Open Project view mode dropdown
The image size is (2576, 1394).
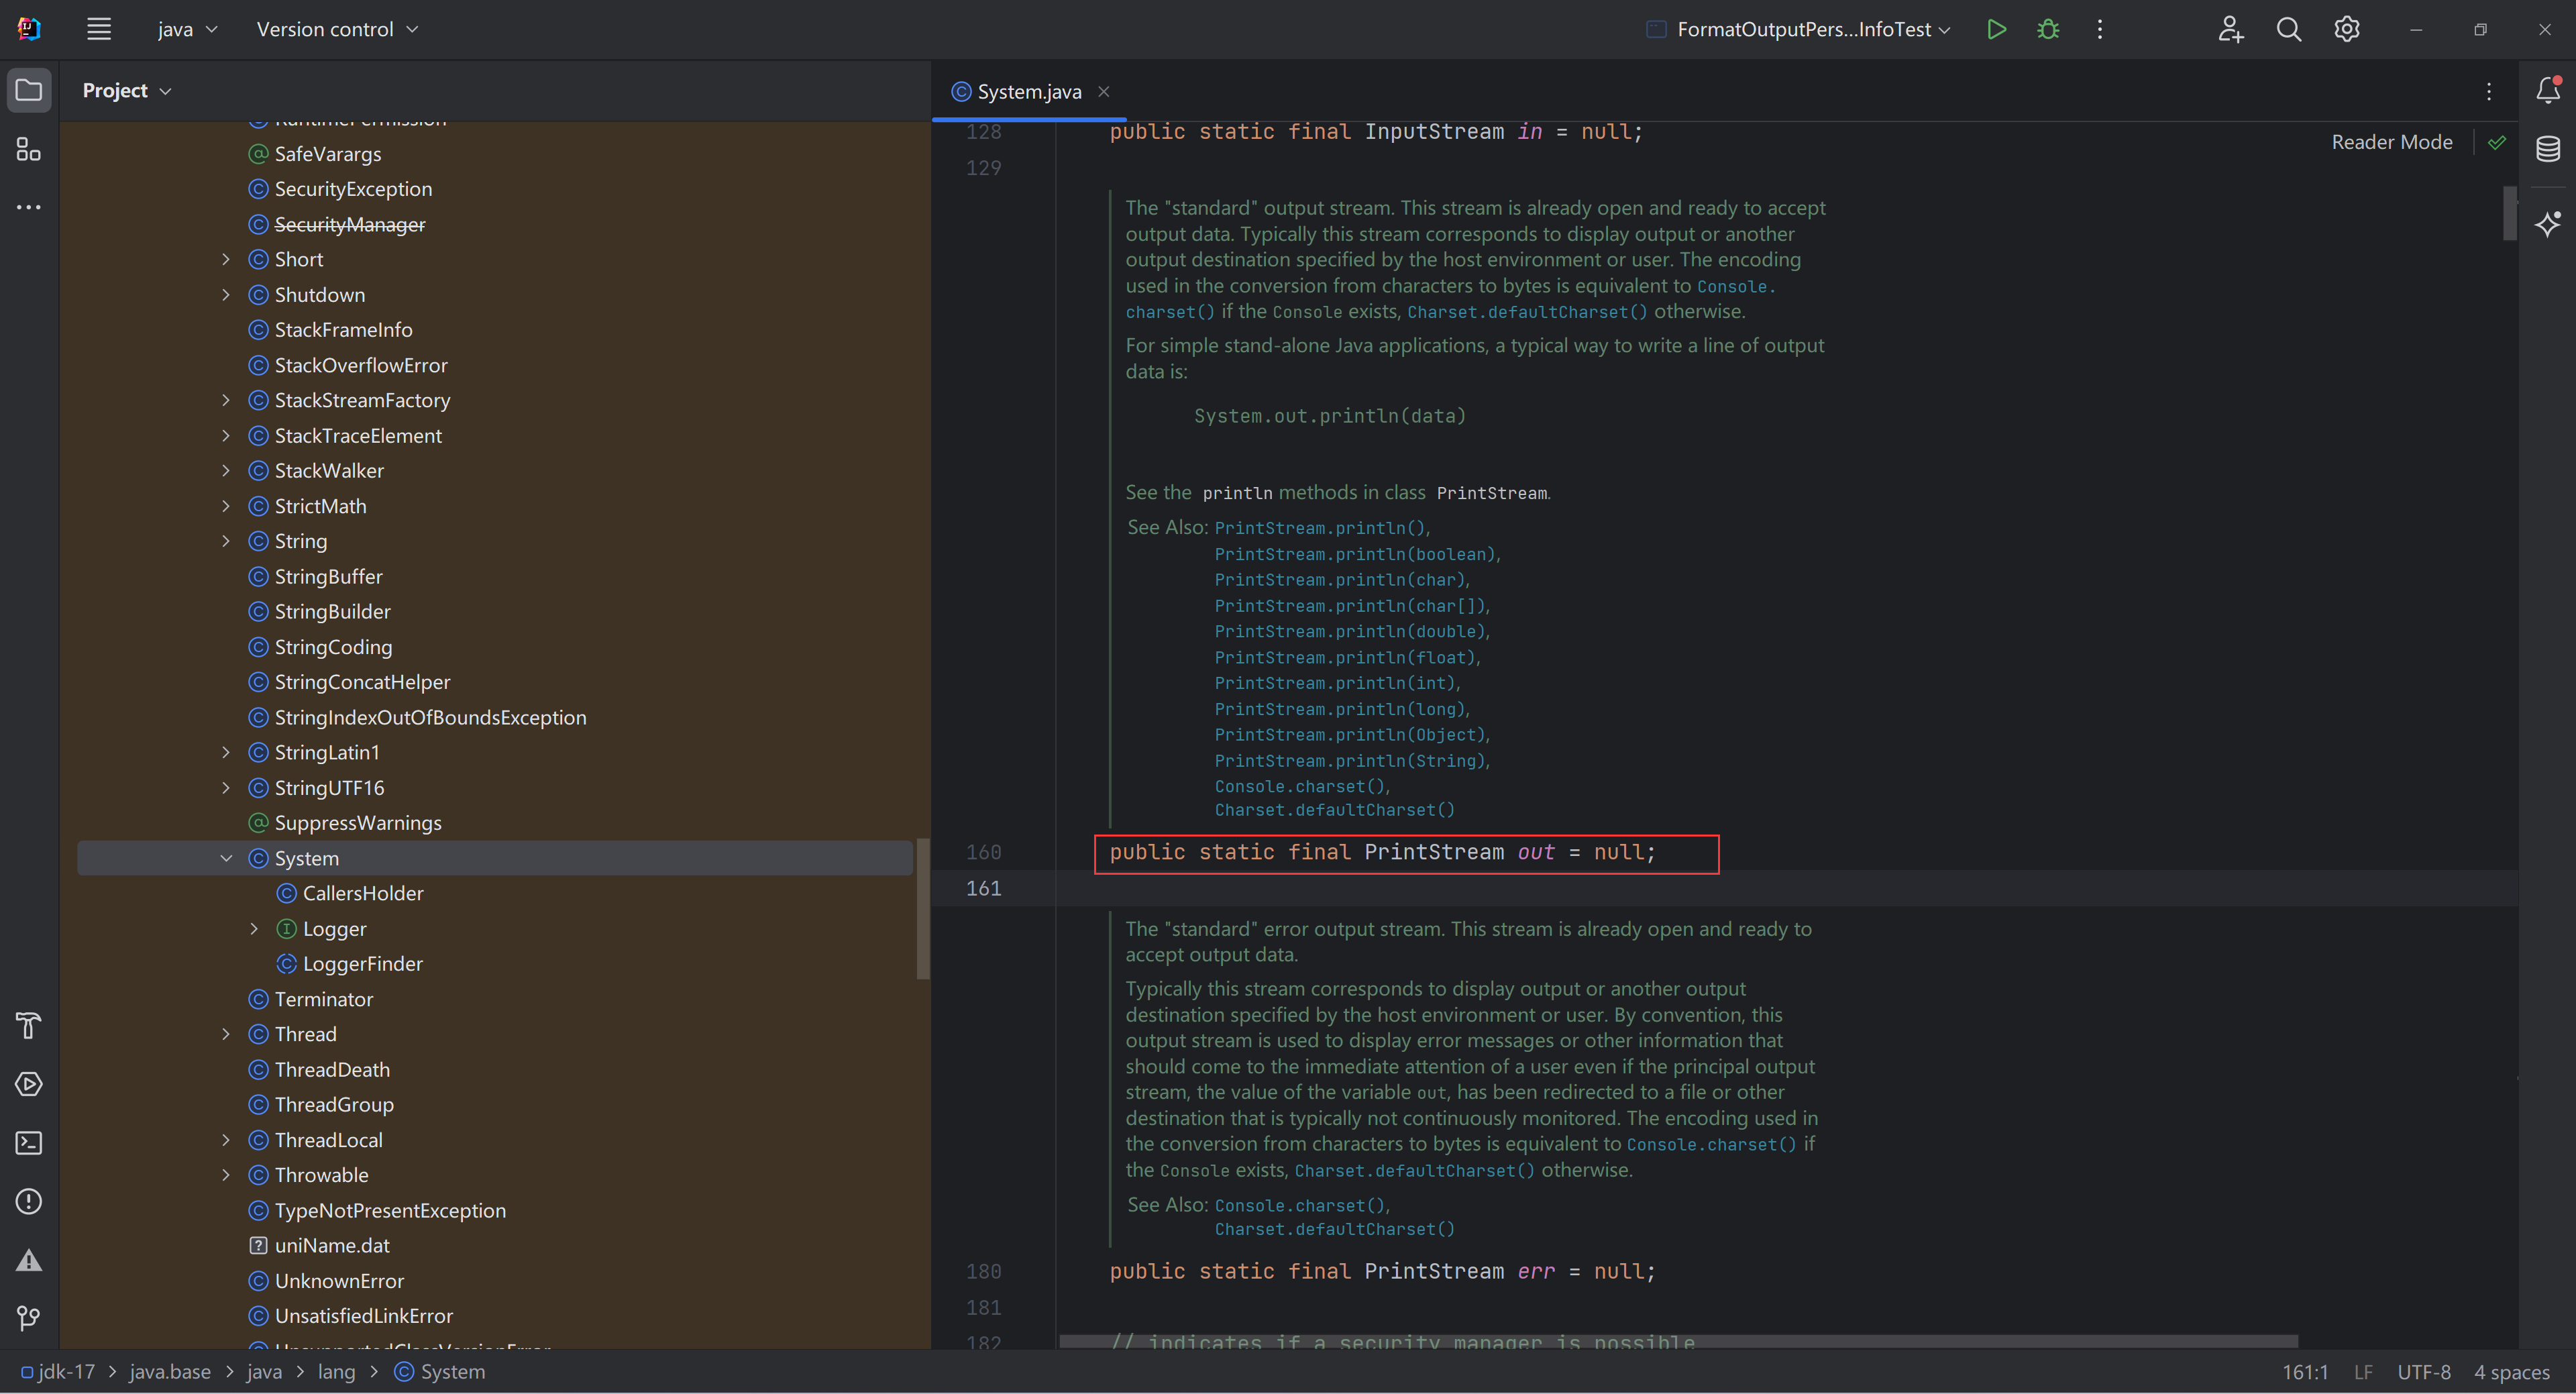(x=127, y=90)
